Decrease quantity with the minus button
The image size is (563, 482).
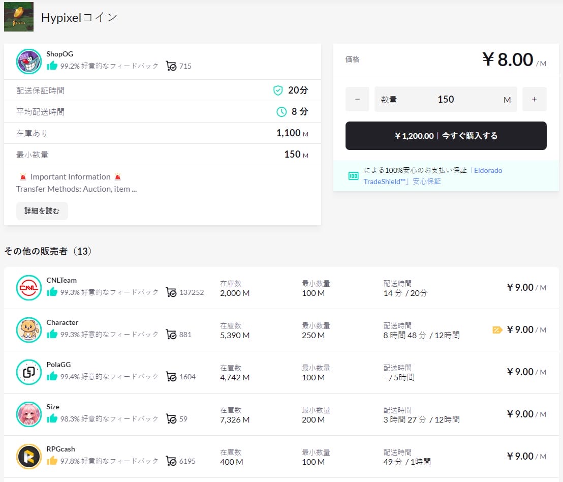pos(357,99)
